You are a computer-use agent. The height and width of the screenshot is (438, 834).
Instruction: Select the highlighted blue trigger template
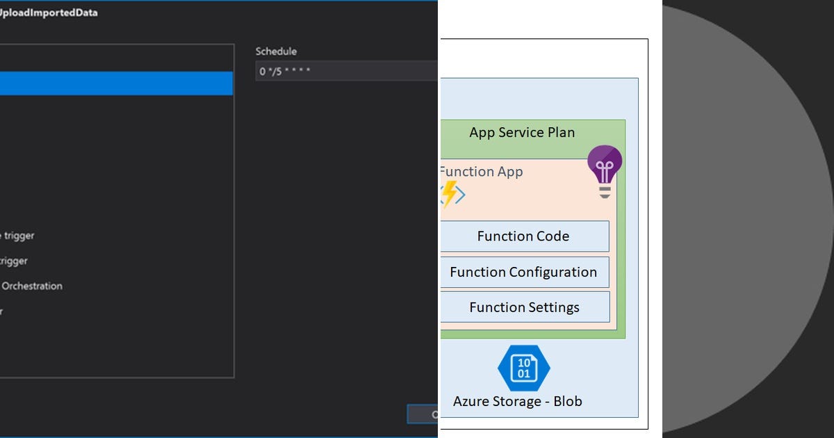click(117, 83)
